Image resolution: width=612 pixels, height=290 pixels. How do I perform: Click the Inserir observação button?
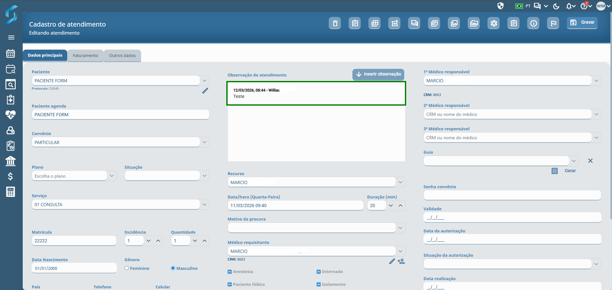[378, 74]
